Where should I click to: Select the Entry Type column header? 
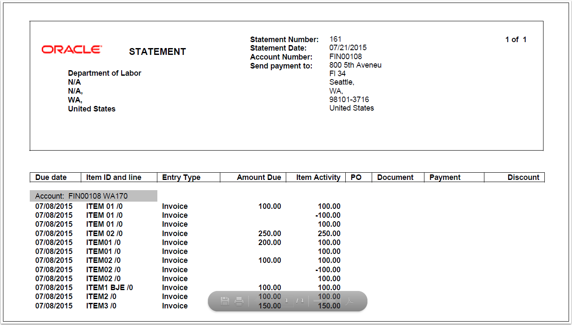pyautogui.click(x=188, y=177)
